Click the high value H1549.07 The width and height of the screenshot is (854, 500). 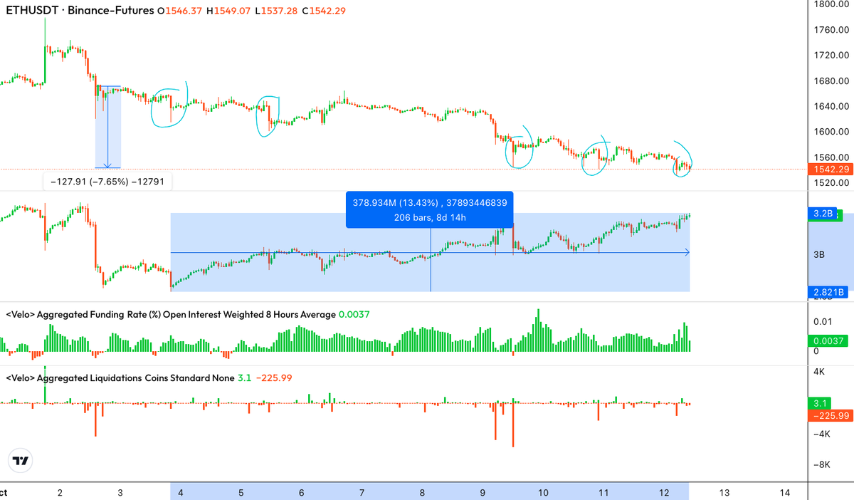click(x=228, y=13)
